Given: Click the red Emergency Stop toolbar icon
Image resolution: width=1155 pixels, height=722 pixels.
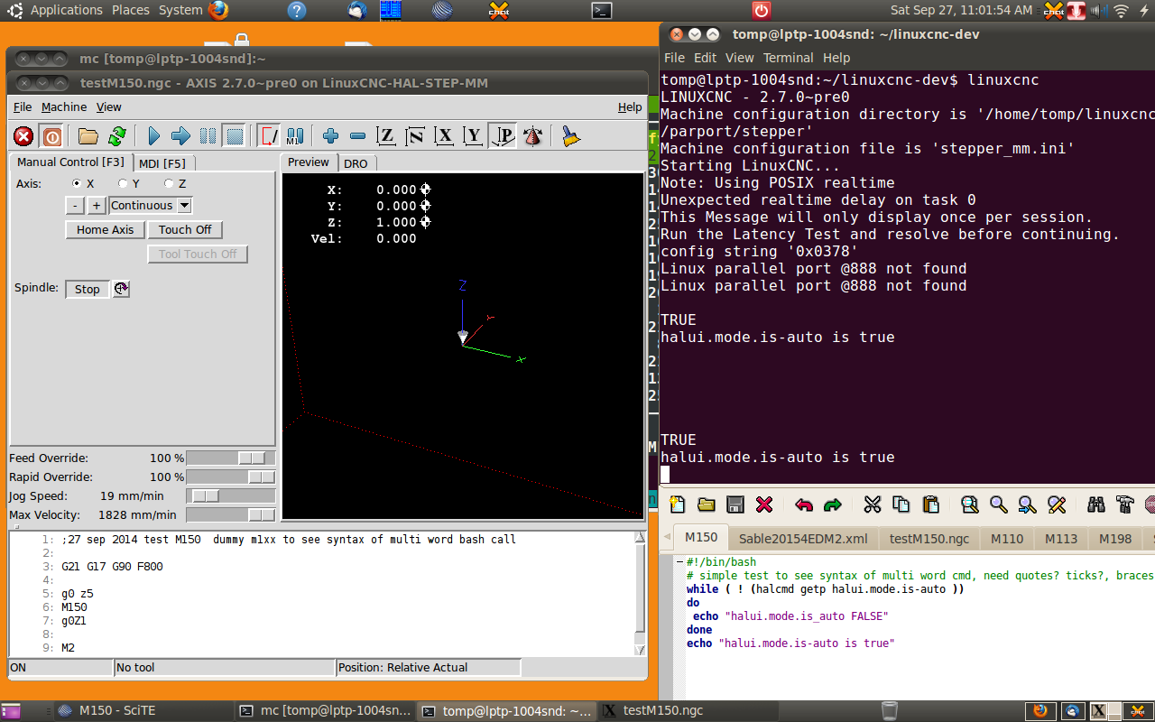Looking at the screenshot, I should click(24, 136).
